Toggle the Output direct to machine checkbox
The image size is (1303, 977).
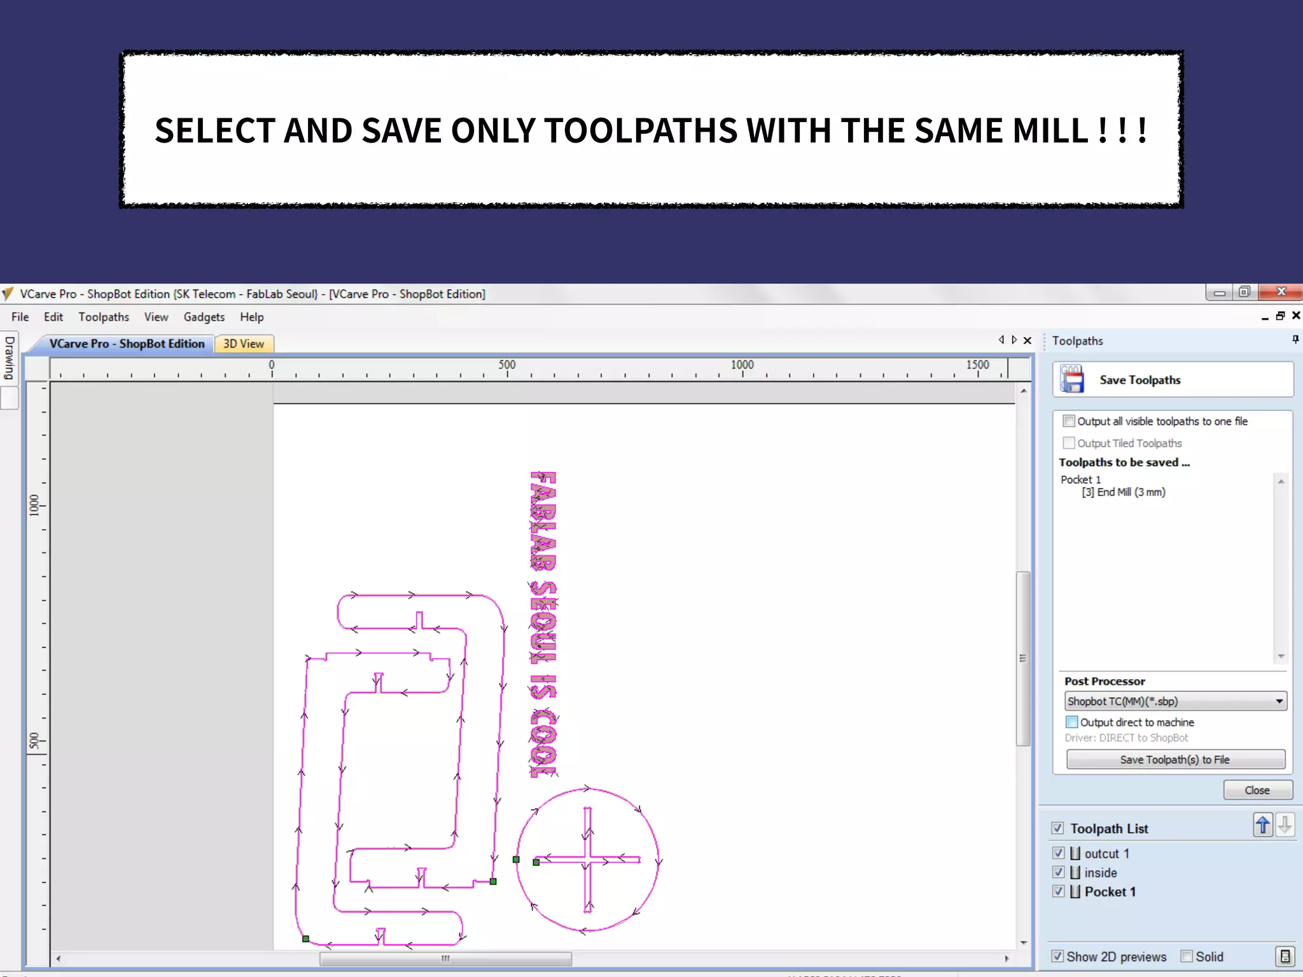coord(1072,722)
